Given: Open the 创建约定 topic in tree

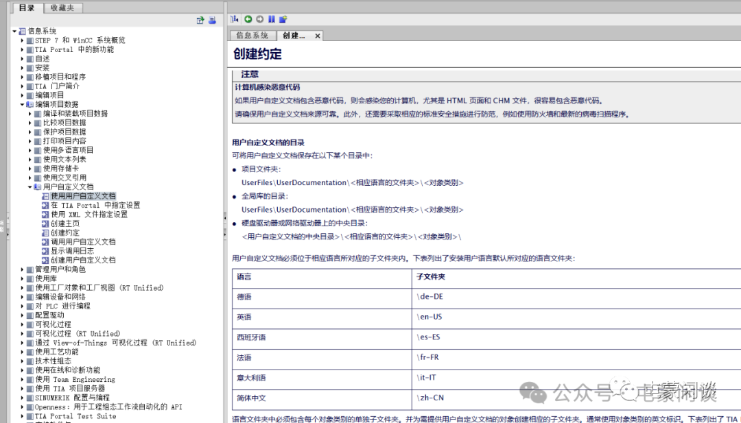Looking at the screenshot, I should 65,232.
